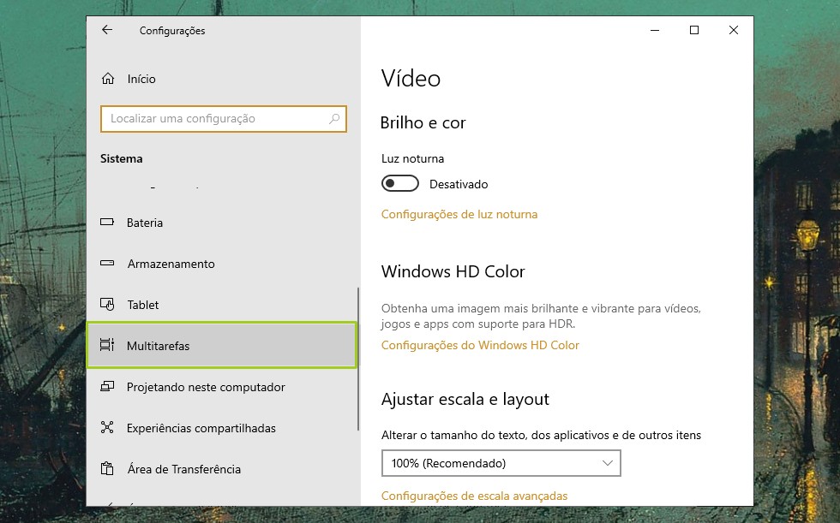
Task: Open Configurações do Windows HD Color link
Action: coord(480,345)
